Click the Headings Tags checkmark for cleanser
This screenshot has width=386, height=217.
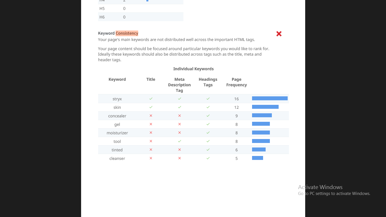[x=208, y=158]
